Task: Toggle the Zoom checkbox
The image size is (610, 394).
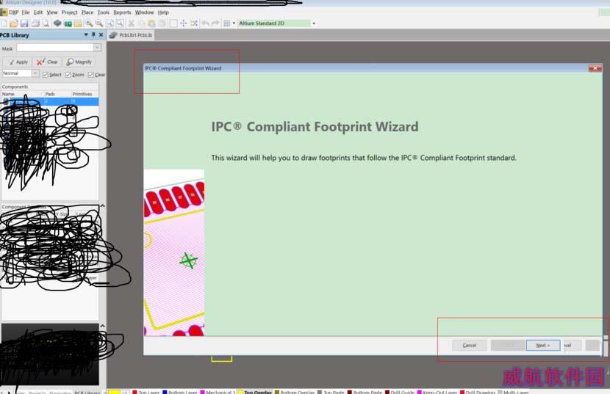Action: (x=68, y=74)
